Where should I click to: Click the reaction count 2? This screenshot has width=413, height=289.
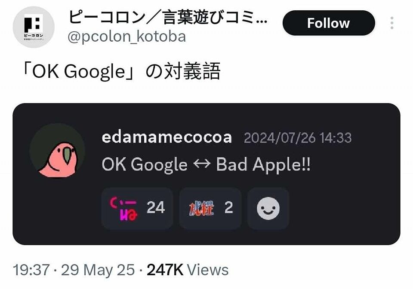point(228,207)
